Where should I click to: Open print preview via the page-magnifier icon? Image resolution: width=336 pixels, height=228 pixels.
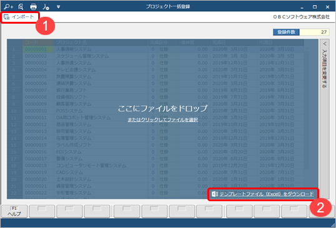[x=21, y=7]
